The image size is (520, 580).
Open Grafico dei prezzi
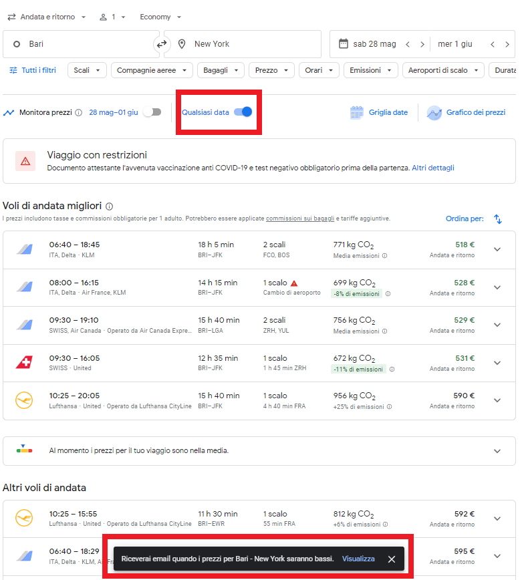466,112
